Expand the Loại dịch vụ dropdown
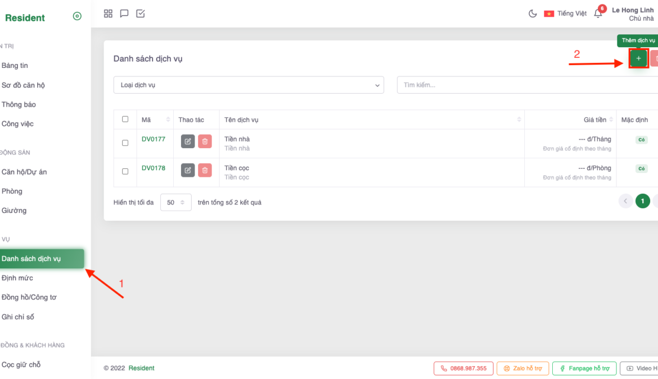 point(249,85)
